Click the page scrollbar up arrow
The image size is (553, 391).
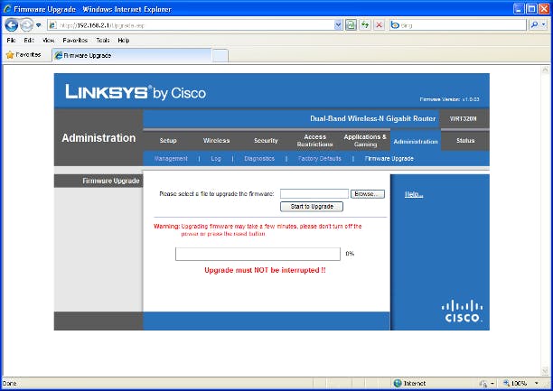(545, 70)
